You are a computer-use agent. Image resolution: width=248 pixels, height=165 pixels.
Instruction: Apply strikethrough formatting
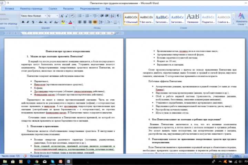[41, 22]
